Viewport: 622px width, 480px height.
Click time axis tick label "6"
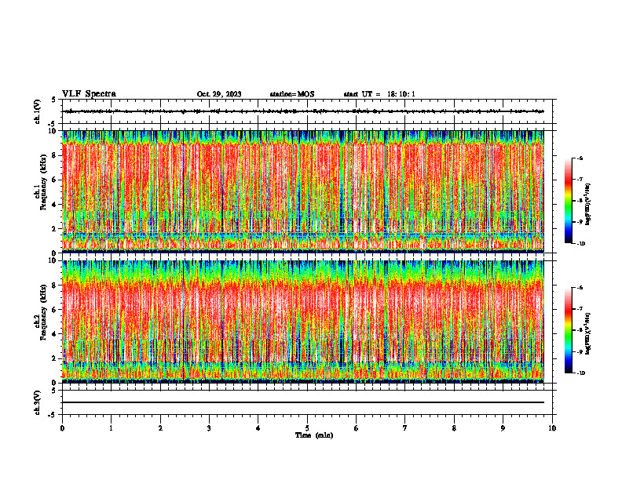pyautogui.click(x=357, y=428)
